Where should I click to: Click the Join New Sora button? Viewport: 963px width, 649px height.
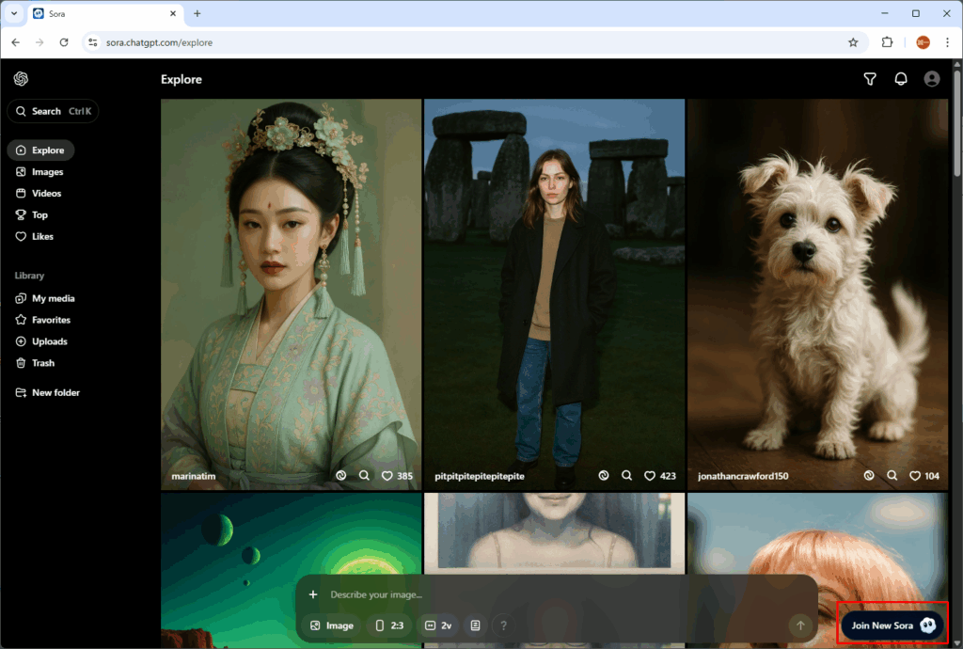tap(892, 625)
